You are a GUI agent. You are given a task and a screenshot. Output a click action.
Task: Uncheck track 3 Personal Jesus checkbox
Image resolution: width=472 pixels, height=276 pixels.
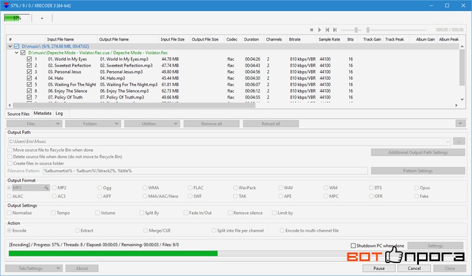pos(29,71)
